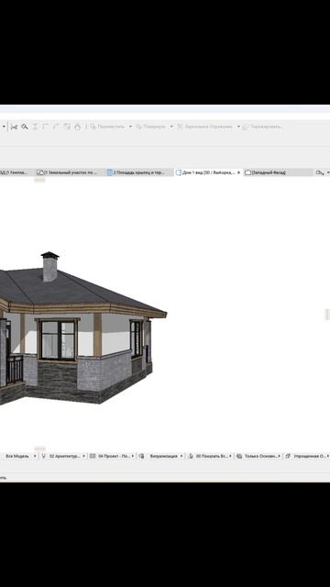Viewport: 330px width, 587px height.
Task: Open the tab overview icon at the tab bar end
Action: [x=320, y=172]
